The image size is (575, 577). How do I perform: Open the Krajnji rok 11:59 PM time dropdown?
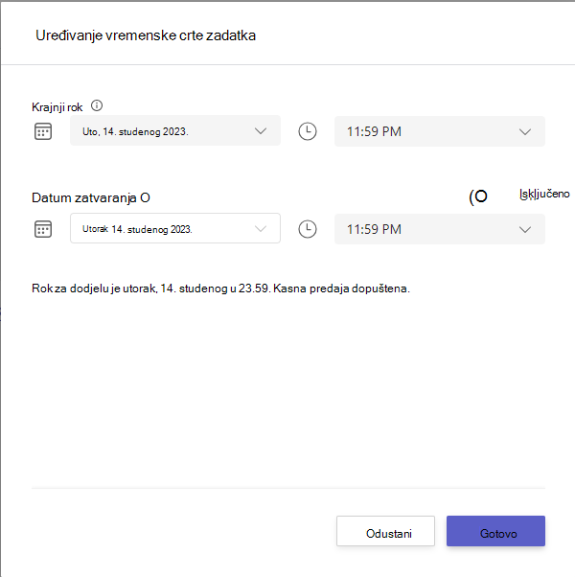(x=440, y=131)
